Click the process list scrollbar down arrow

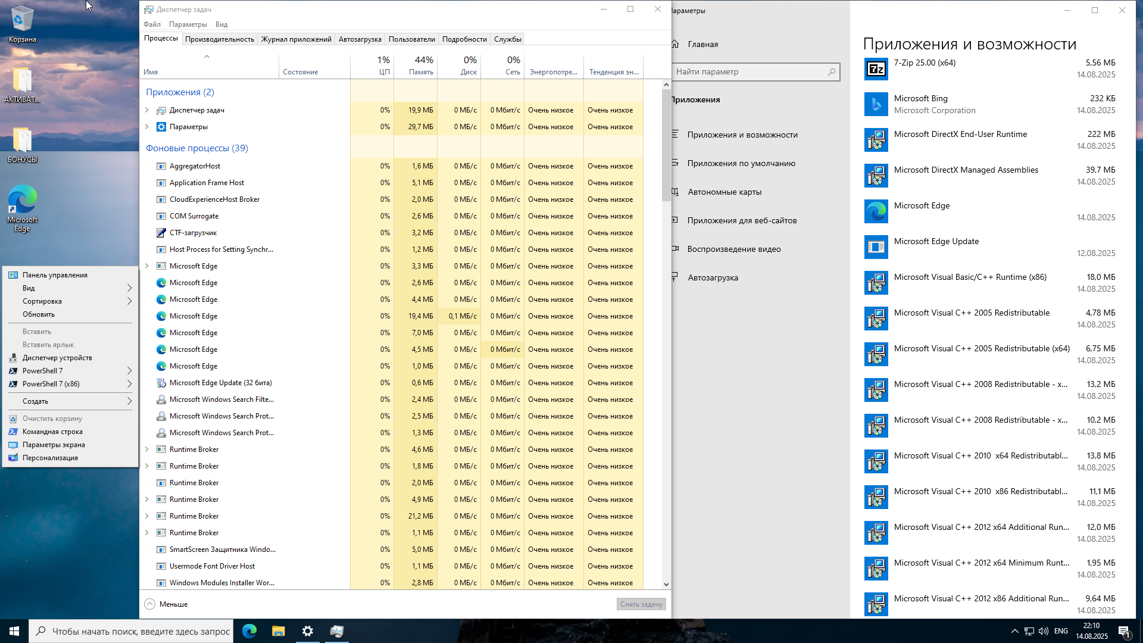666,585
